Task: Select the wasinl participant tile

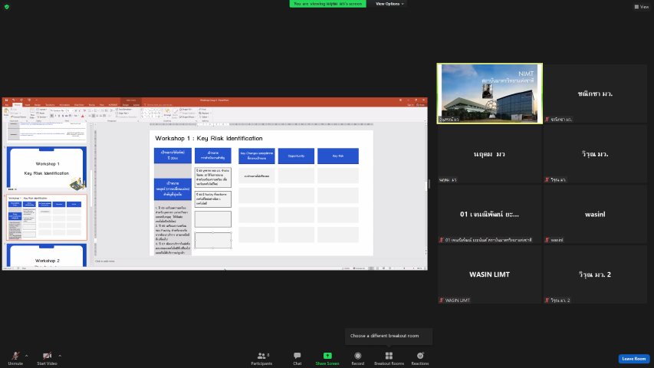Action: click(x=596, y=214)
